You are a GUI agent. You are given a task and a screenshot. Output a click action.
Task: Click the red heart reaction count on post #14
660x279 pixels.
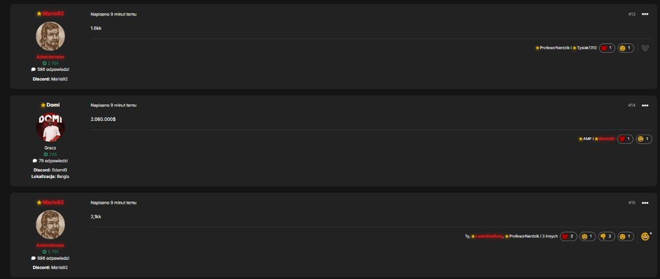pos(625,139)
